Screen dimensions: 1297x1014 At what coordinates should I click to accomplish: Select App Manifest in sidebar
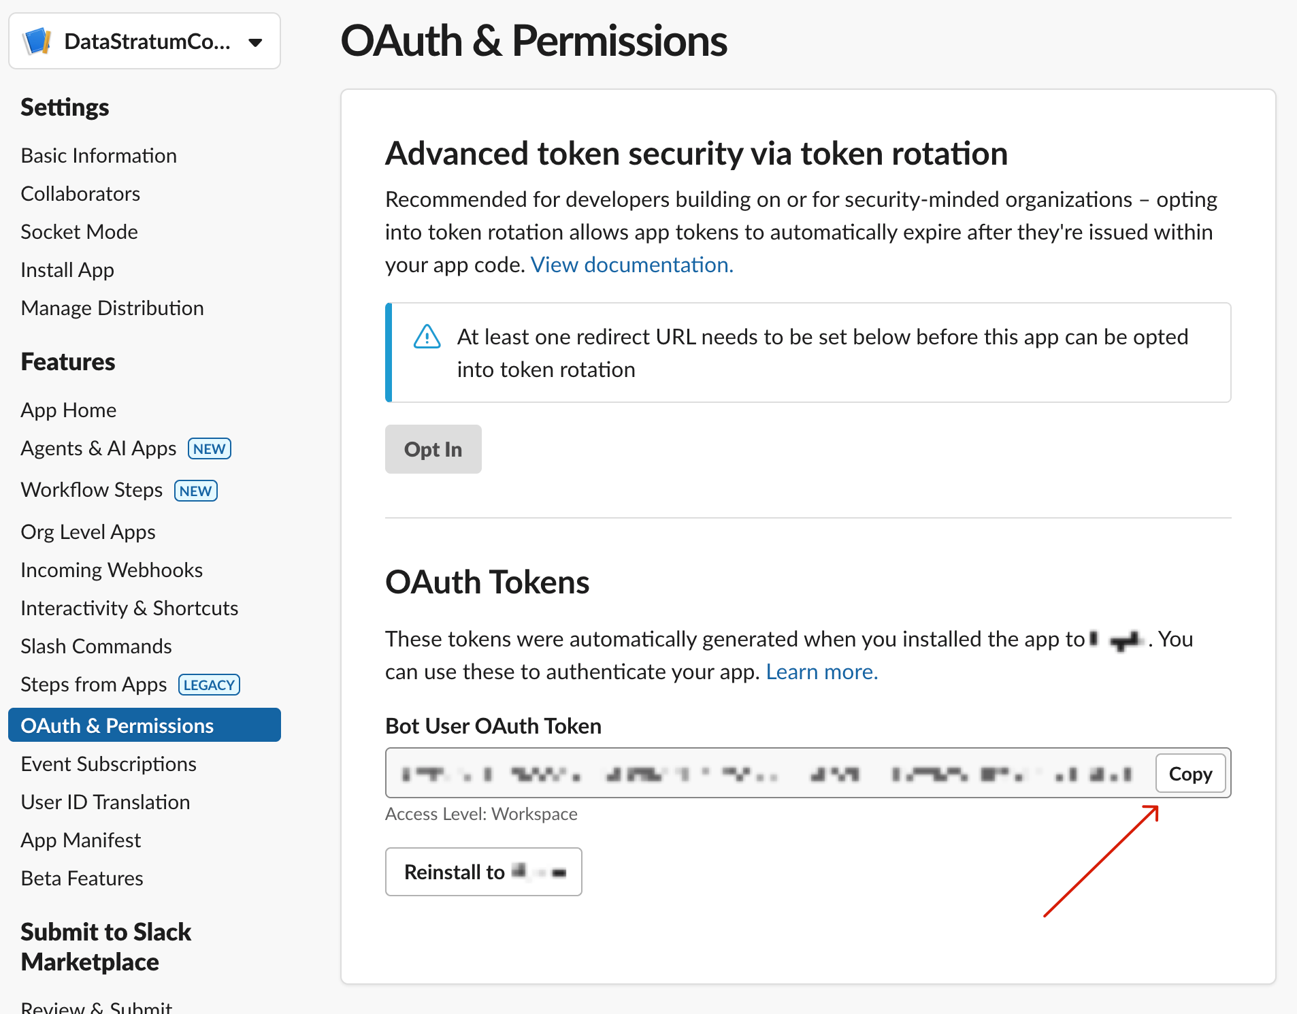pyautogui.click(x=80, y=840)
